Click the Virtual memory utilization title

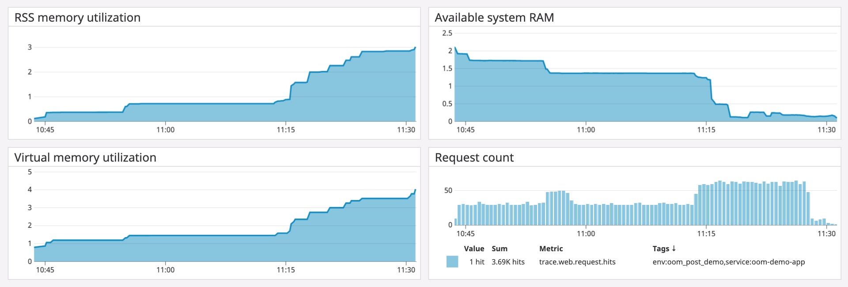click(85, 158)
